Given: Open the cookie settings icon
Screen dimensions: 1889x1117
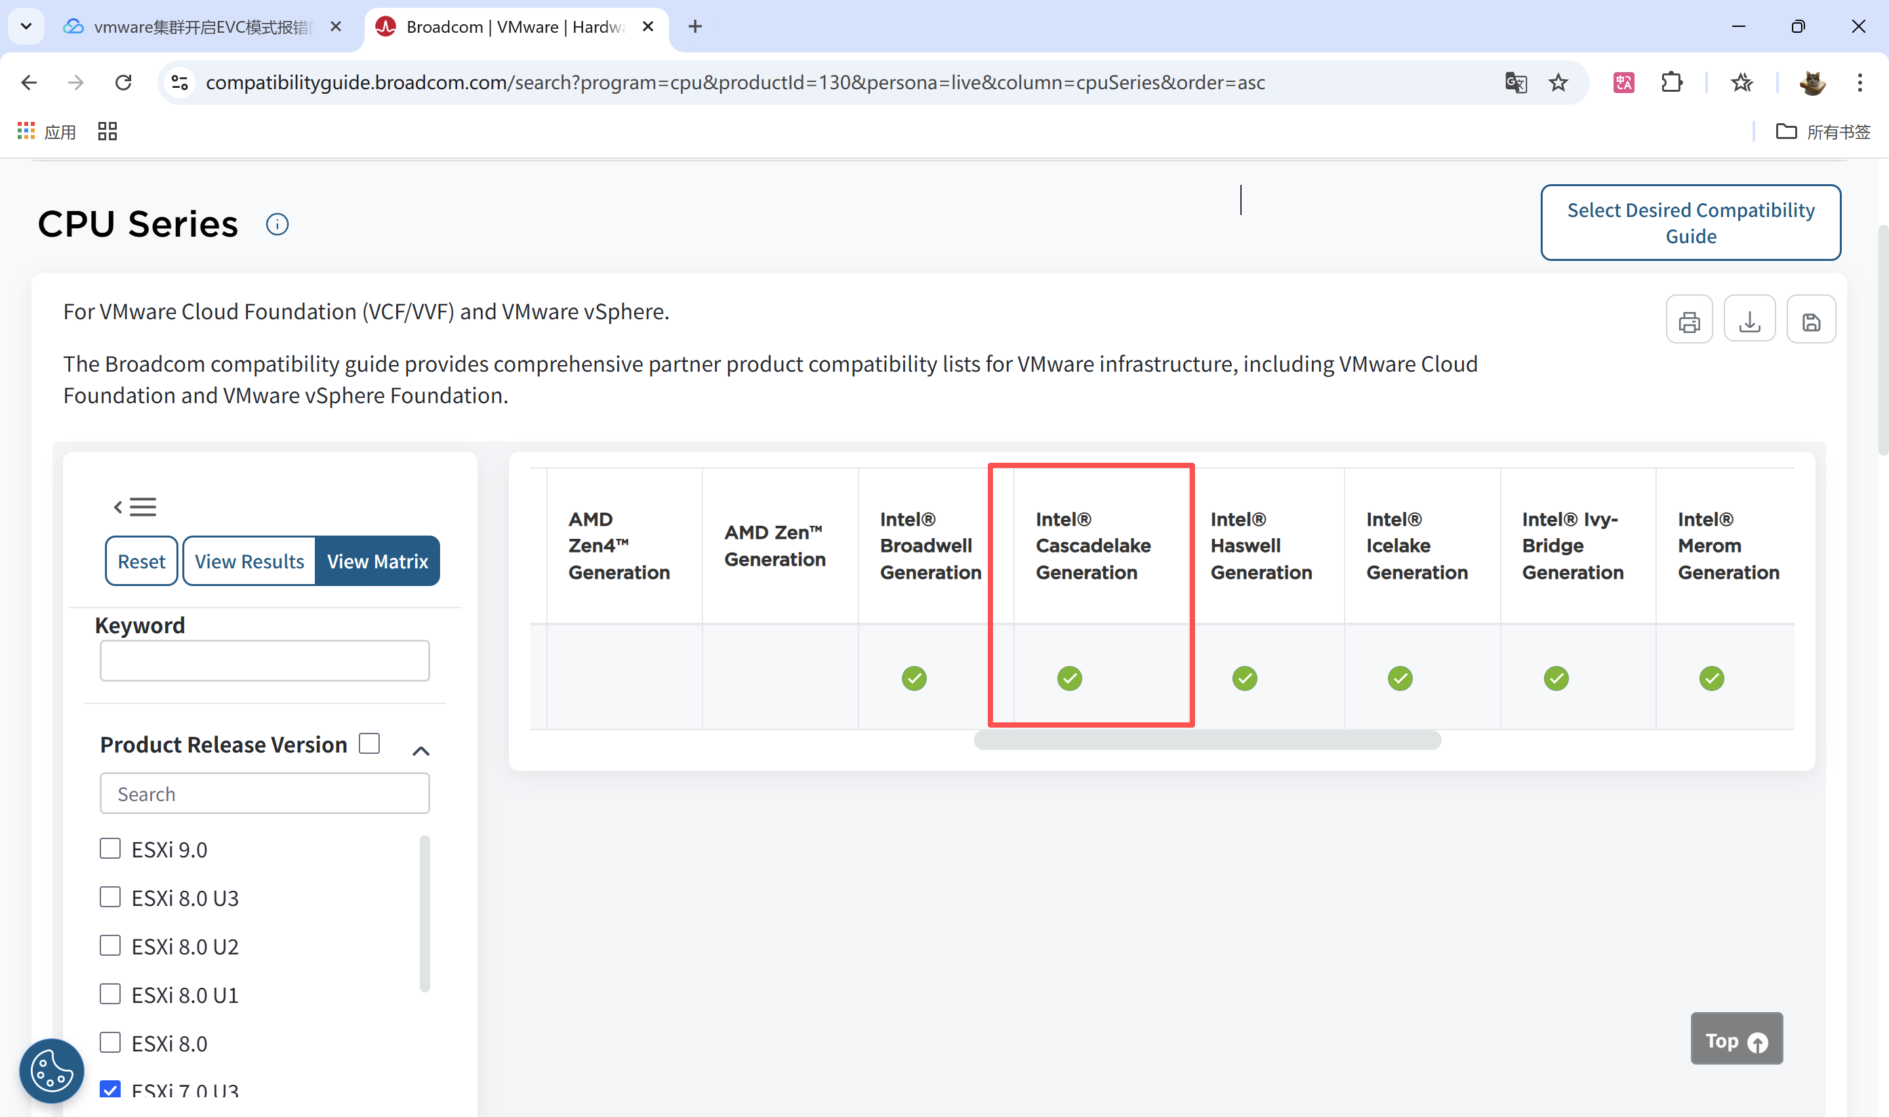Looking at the screenshot, I should (51, 1070).
